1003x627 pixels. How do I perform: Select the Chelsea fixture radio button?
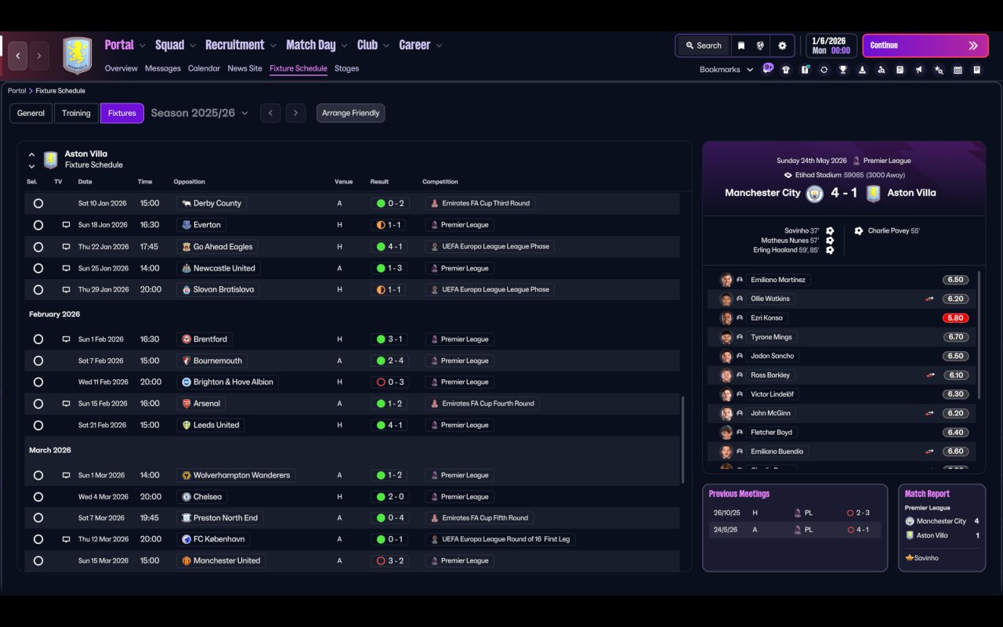[38, 497]
